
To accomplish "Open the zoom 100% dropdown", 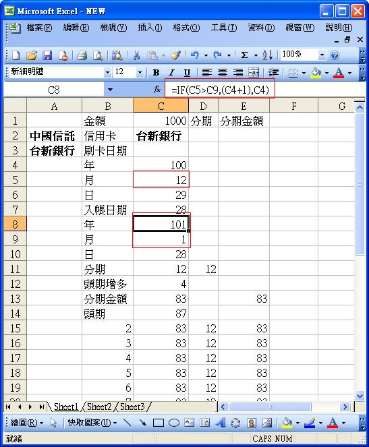I will [322, 55].
